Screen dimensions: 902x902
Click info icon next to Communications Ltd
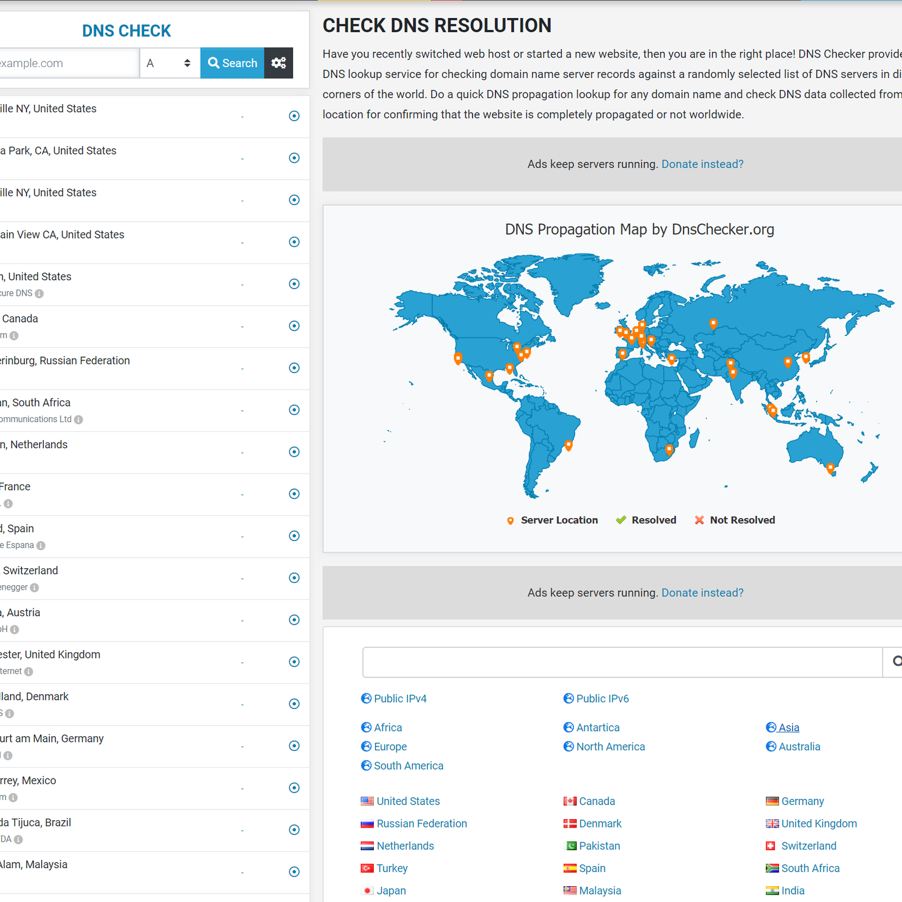pyautogui.click(x=78, y=419)
